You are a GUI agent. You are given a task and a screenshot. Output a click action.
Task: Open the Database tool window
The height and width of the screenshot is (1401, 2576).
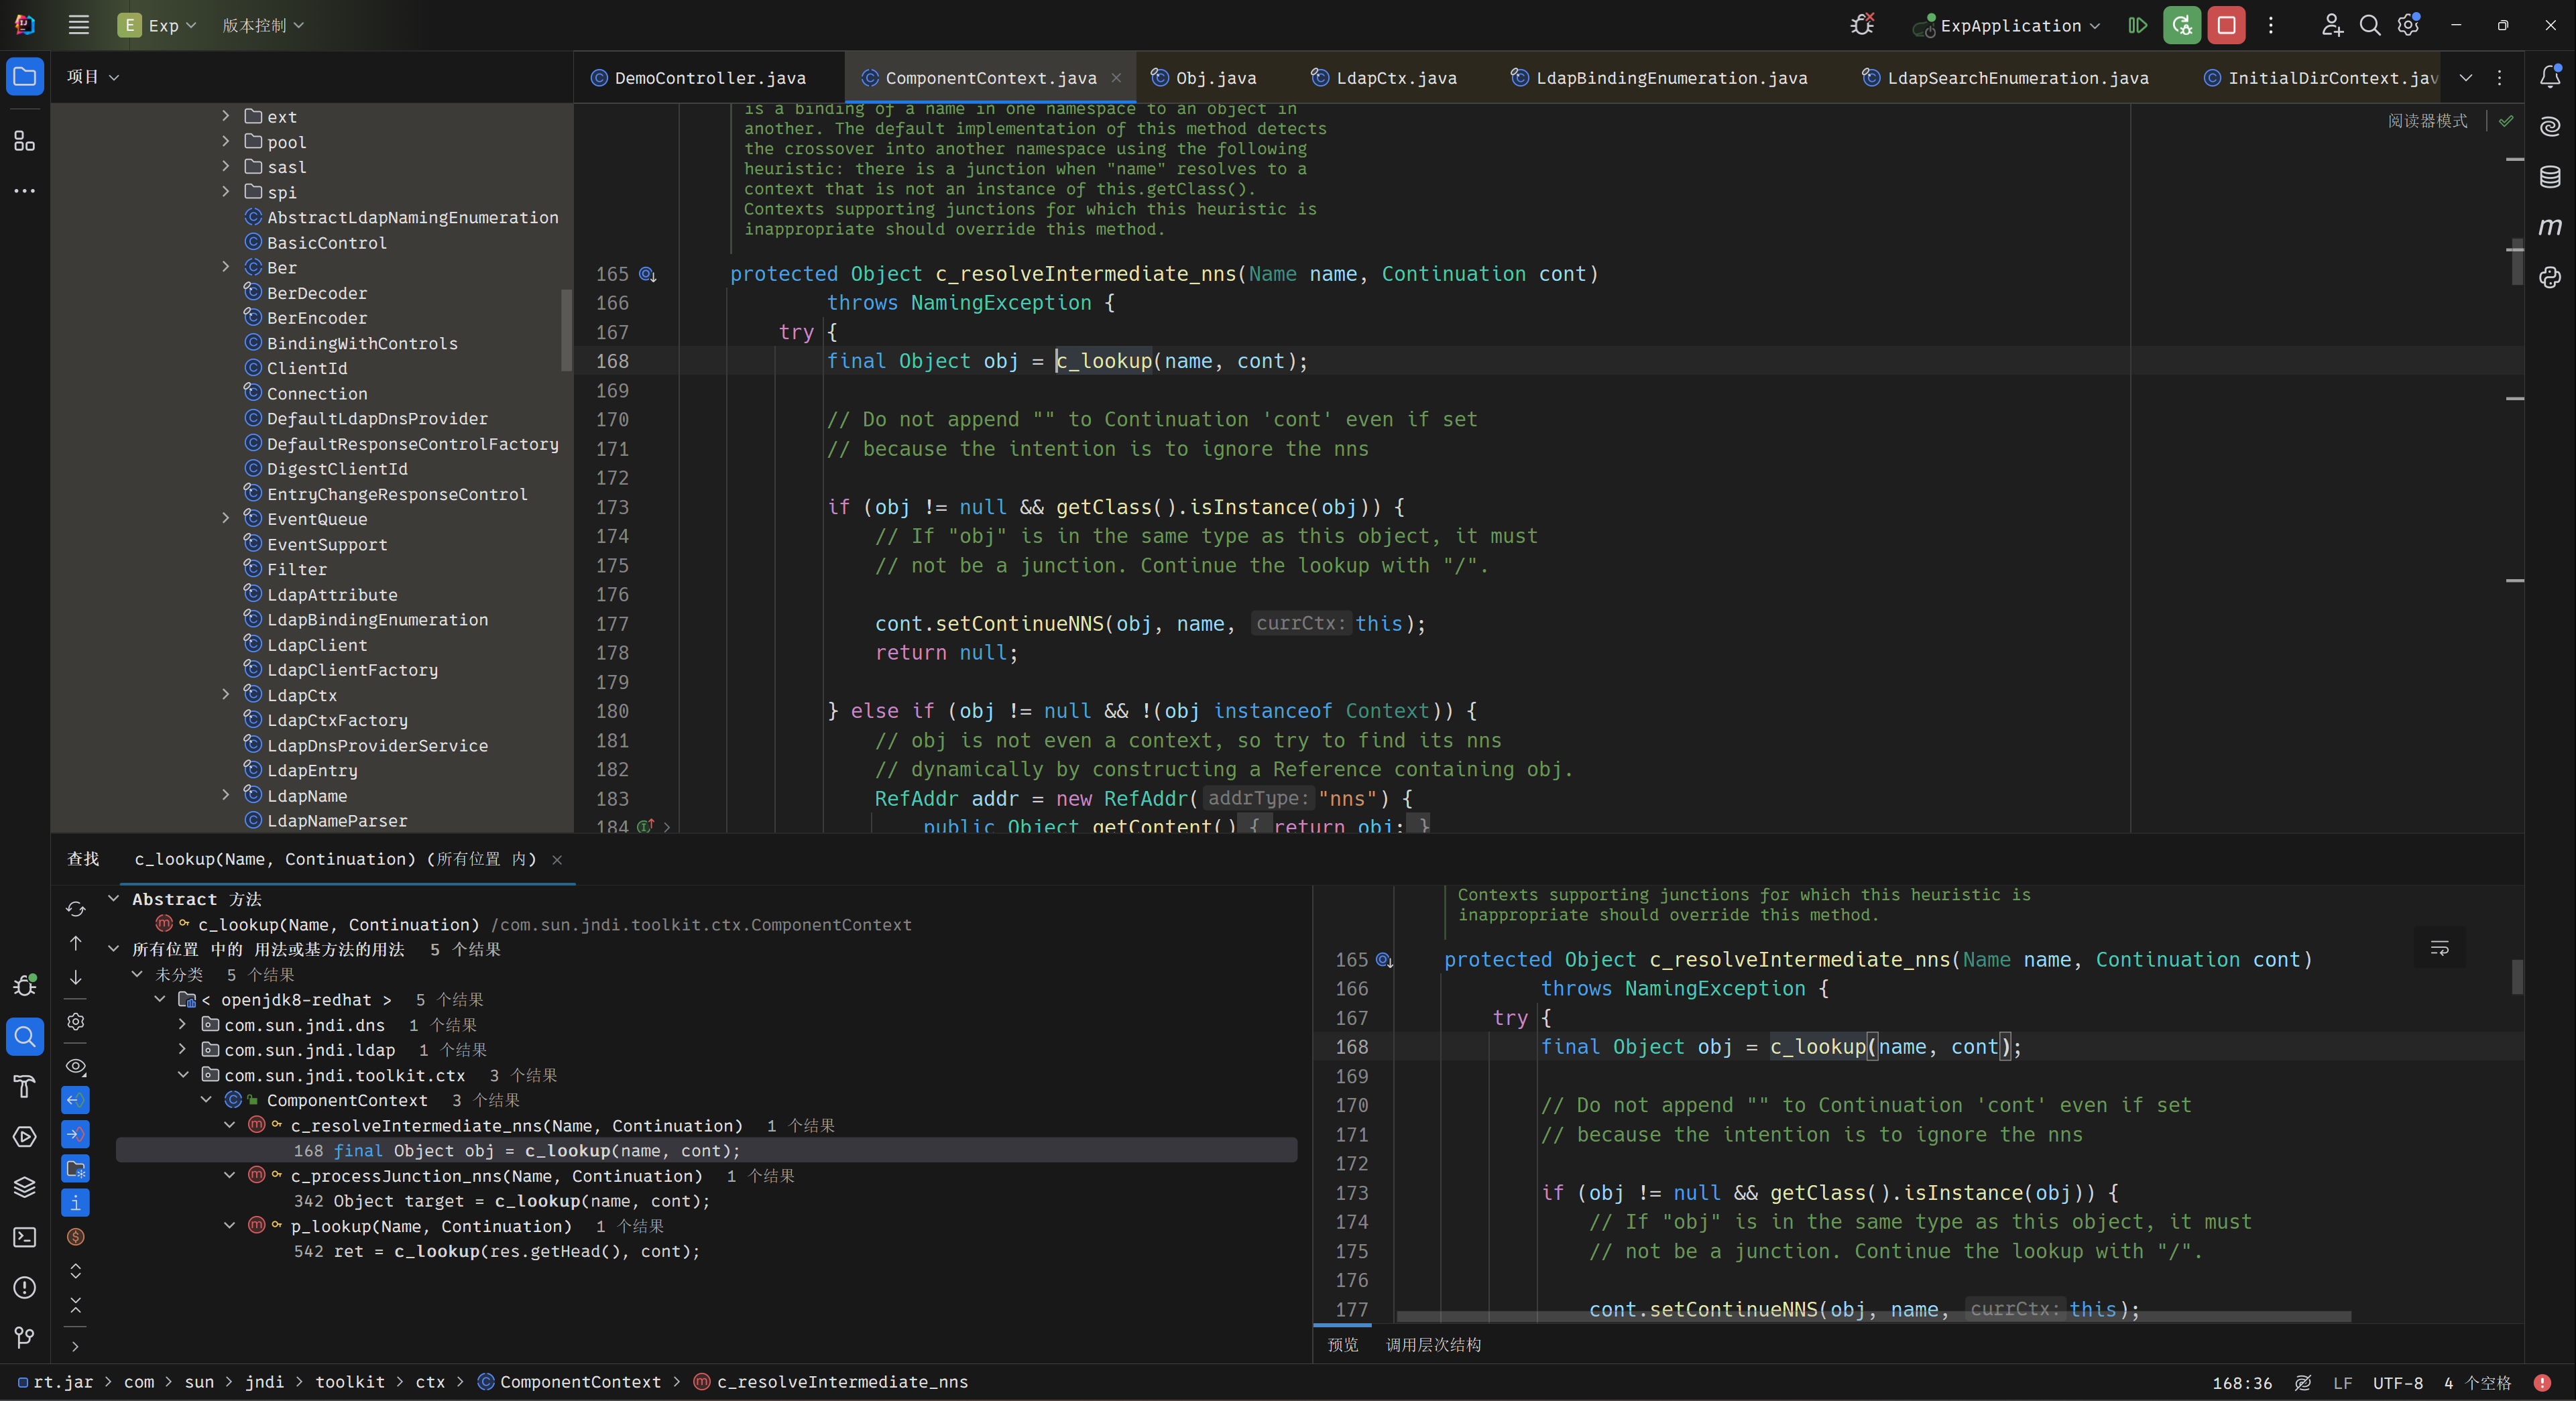pyautogui.click(x=2550, y=177)
